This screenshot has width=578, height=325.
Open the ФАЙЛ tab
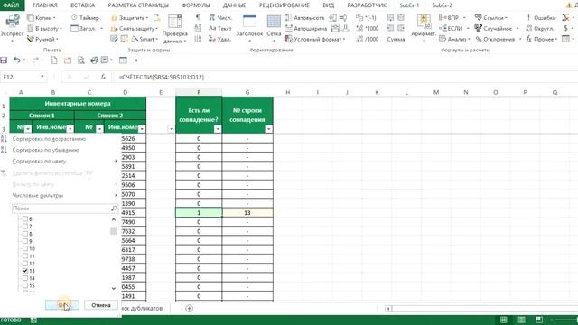click(x=12, y=5)
